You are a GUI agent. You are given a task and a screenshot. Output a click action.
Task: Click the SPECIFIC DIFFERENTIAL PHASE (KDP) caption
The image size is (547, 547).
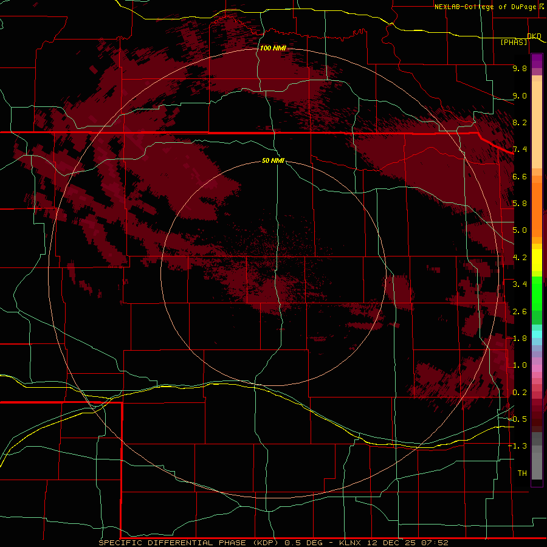pyautogui.click(x=188, y=543)
